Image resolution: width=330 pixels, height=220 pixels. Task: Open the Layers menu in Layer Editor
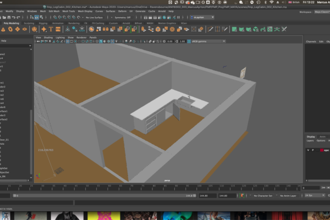pos(310,141)
